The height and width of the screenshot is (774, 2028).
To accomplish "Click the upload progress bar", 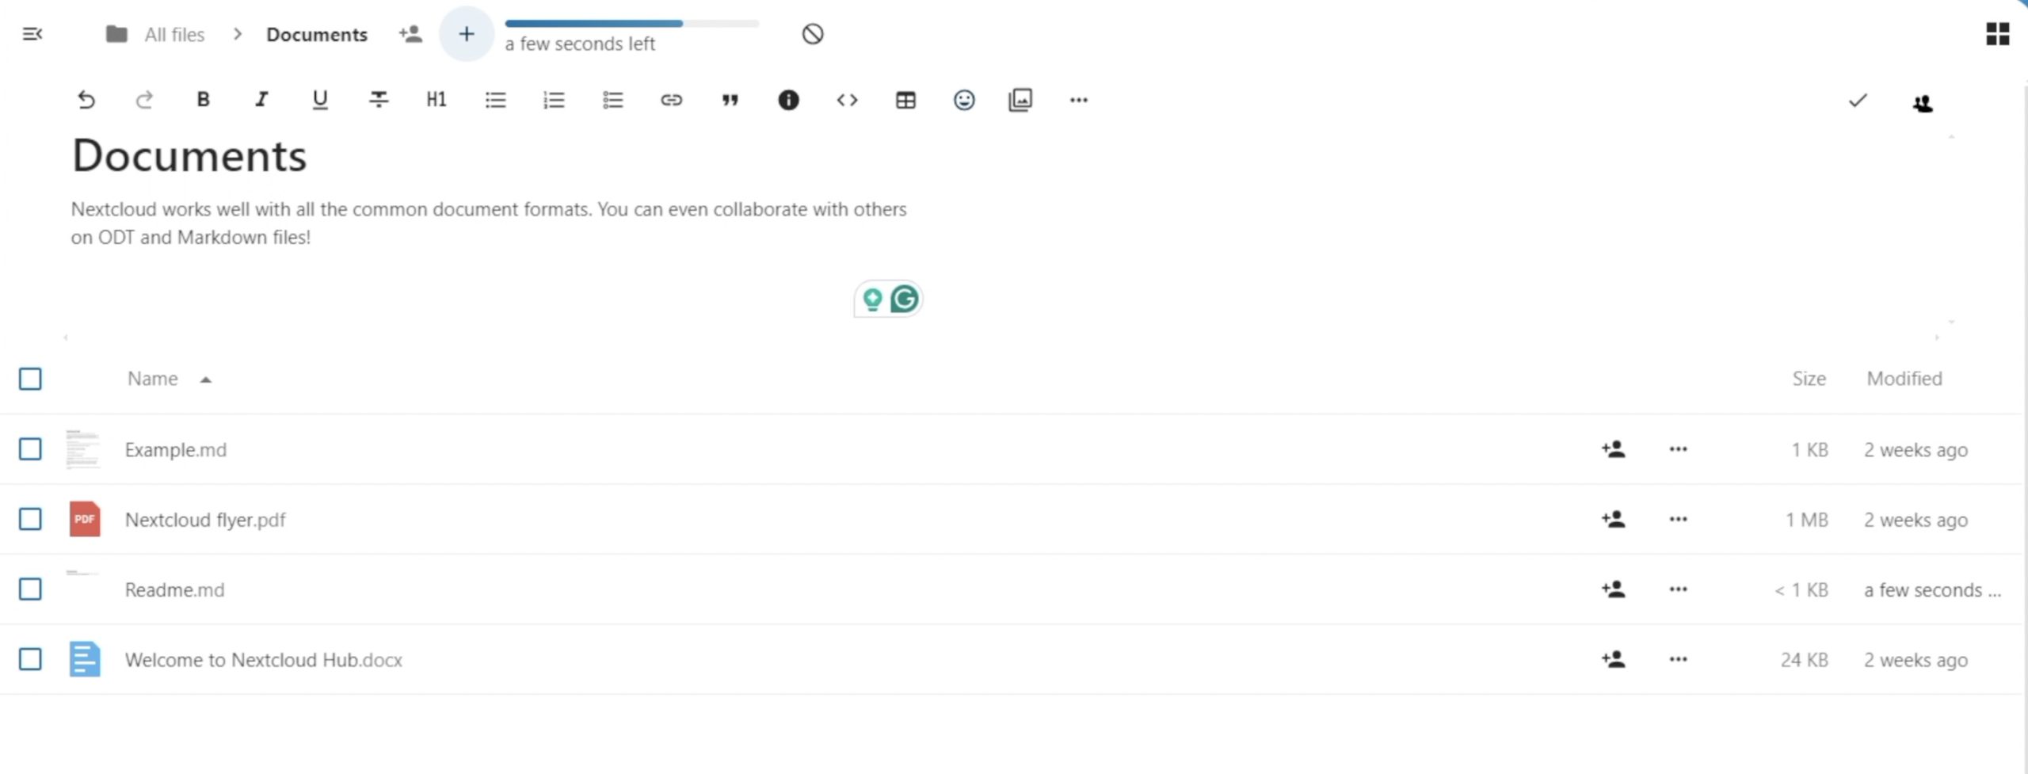I will pos(631,24).
